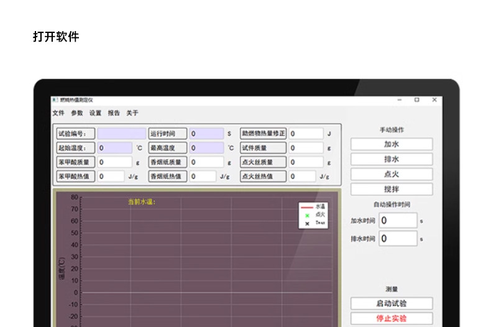The height and width of the screenshot is (327, 491).
Task: Click the 香烟纸质量 value field
Action: [206, 162]
